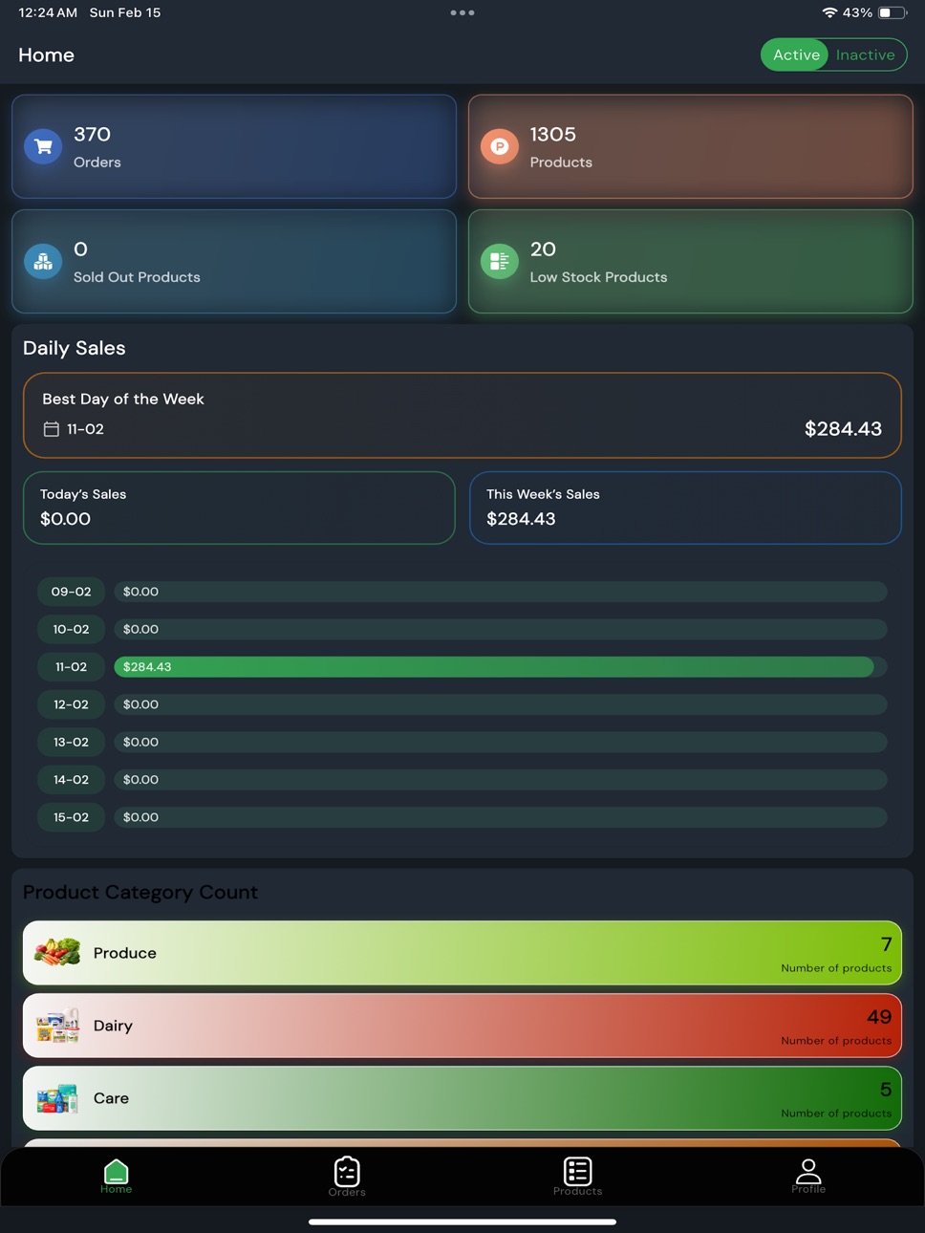Tap the Sold Out Products boxes icon
Screen dimensions: 925x1233
(43, 261)
